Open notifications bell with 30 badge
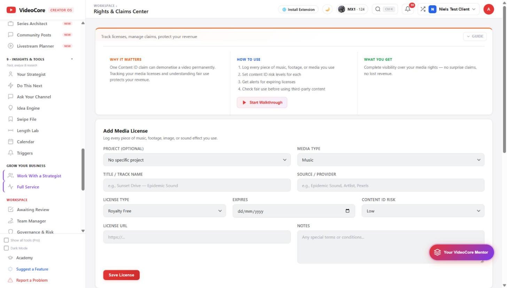 click(x=408, y=9)
